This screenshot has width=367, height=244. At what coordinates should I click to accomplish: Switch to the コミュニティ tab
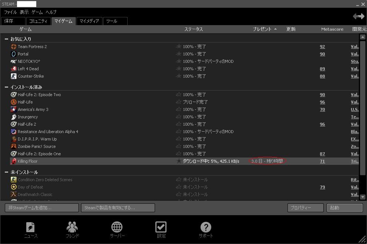pos(38,21)
